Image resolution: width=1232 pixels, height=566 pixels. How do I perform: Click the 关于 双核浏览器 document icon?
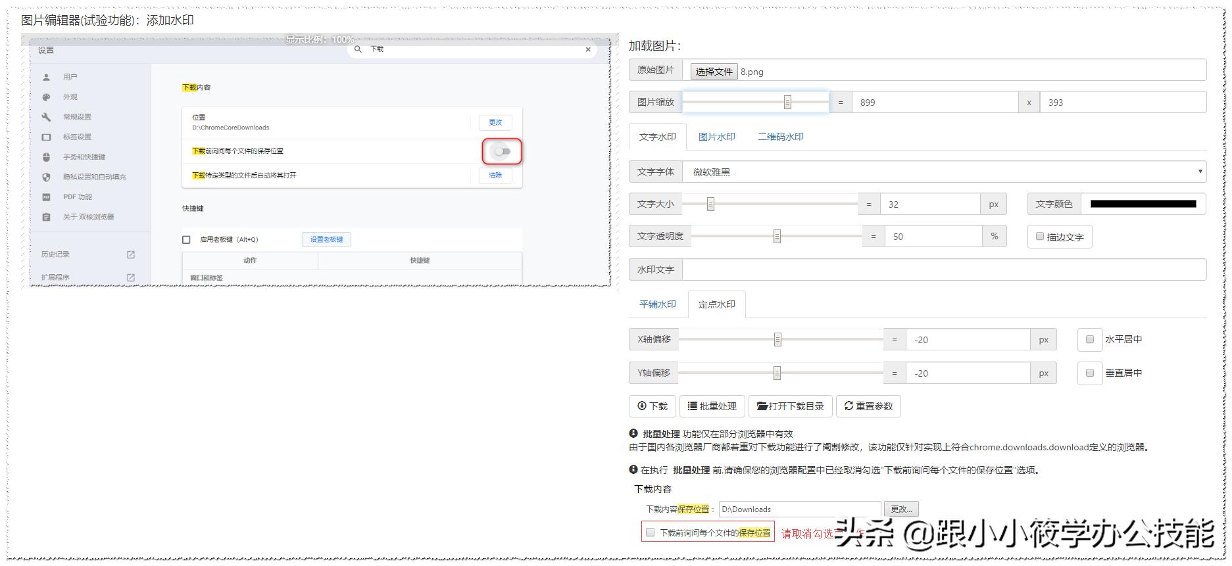[x=46, y=217]
